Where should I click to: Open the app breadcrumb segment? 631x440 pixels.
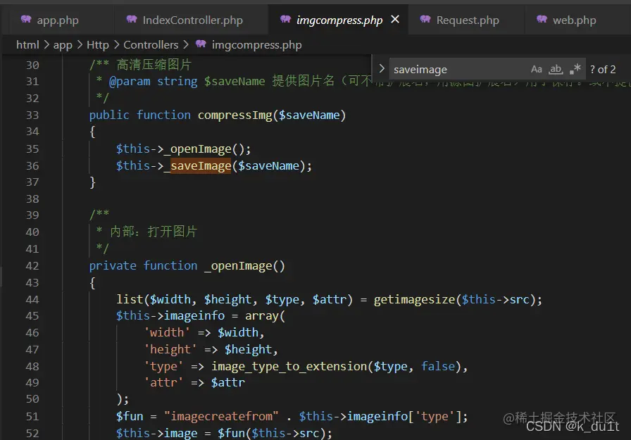click(63, 45)
